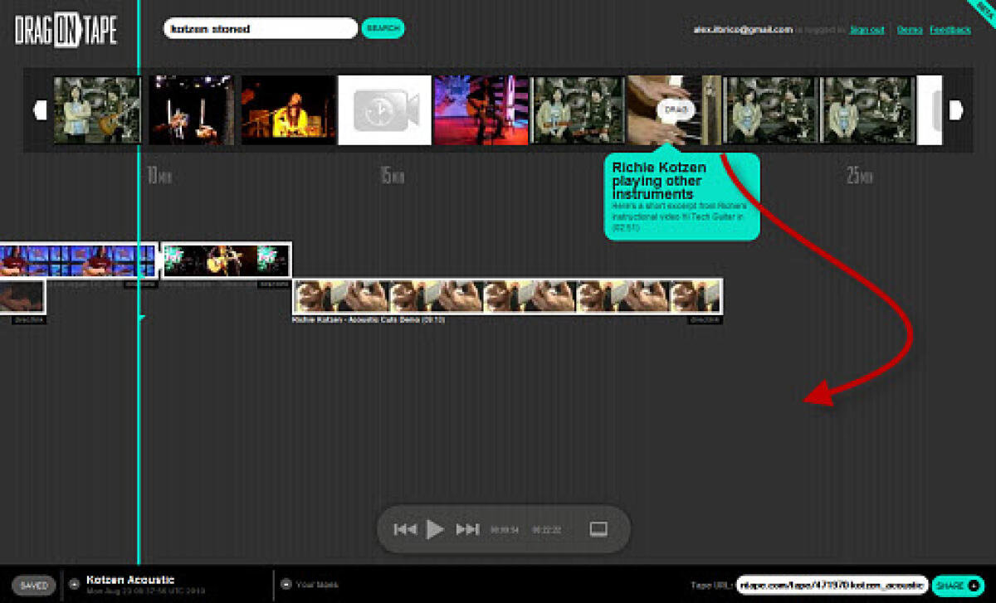Focus the search field containing 'kotzen stoned'
Viewport: 996px width, 603px height.
tap(261, 28)
